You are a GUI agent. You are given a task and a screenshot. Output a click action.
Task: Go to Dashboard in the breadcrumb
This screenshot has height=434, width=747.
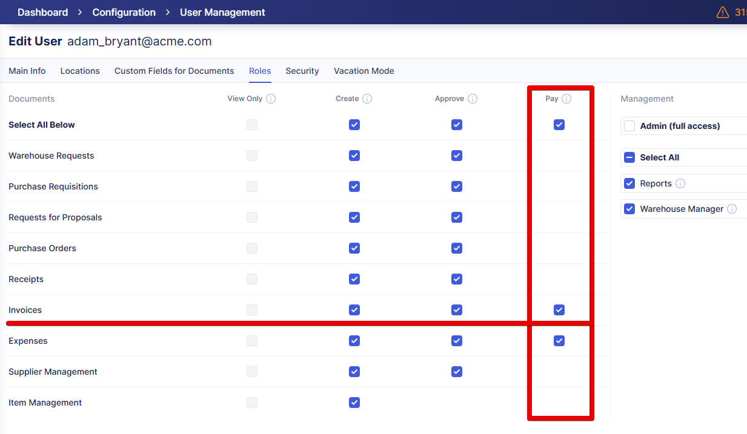pyautogui.click(x=42, y=12)
